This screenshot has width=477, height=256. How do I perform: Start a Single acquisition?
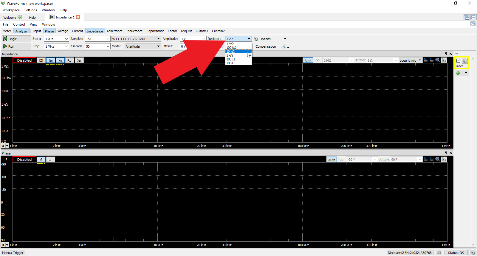(16, 39)
